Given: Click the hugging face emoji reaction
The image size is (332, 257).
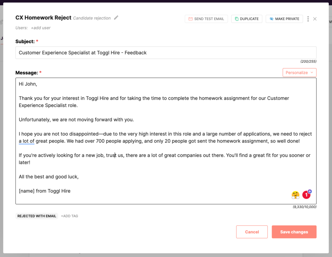Looking at the screenshot, I should (295, 195).
